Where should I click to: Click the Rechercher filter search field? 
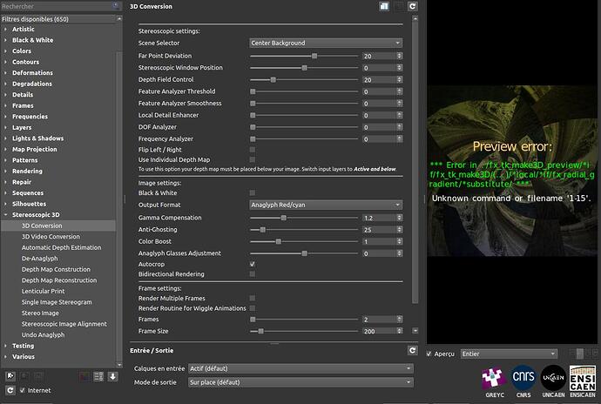tap(57, 6)
